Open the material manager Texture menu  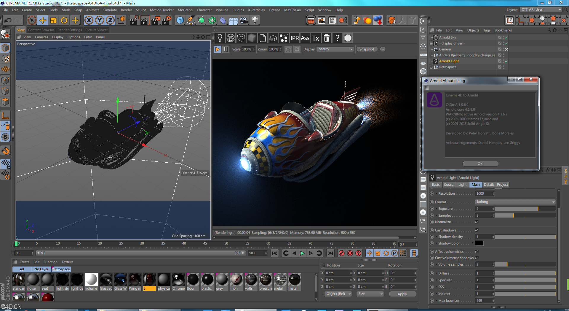pyautogui.click(x=67, y=262)
